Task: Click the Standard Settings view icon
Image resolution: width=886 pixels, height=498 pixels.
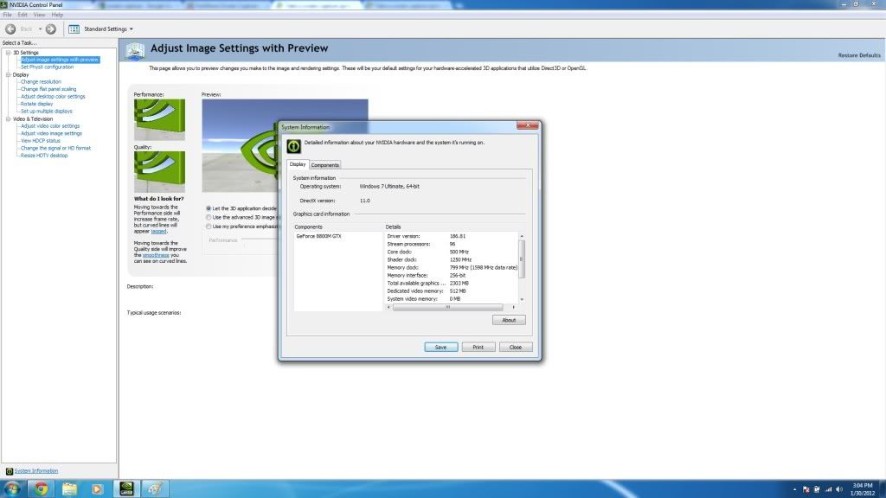Action: tap(74, 29)
